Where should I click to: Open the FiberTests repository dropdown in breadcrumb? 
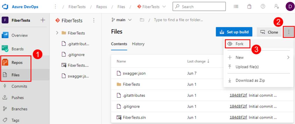(152, 7)
